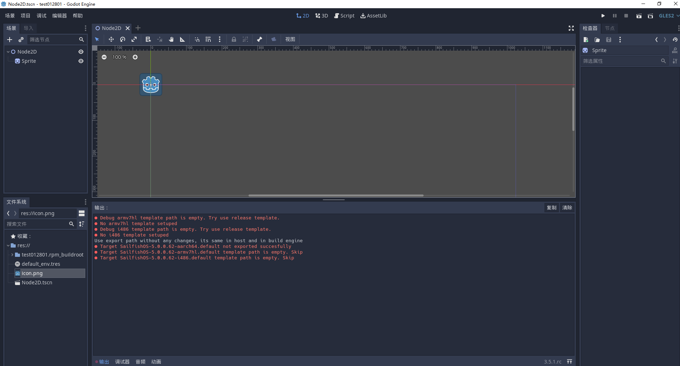Screen dimensions: 680x366
Task: Click the plus to zoom in the canvas
Action: pyautogui.click(x=135, y=57)
